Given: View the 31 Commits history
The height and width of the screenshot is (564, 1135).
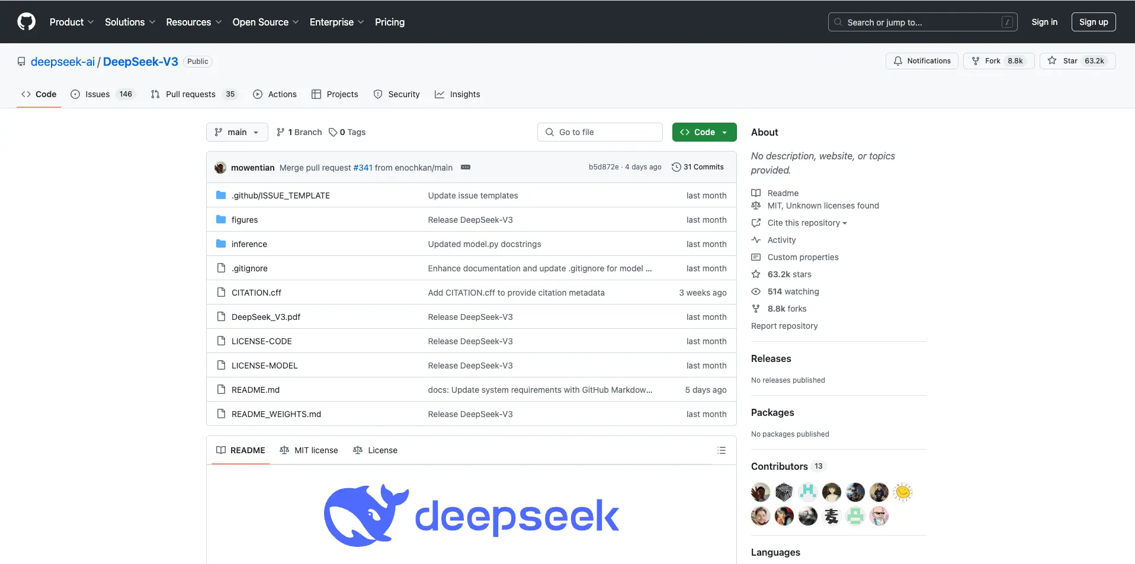Looking at the screenshot, I should coord(698,167).
